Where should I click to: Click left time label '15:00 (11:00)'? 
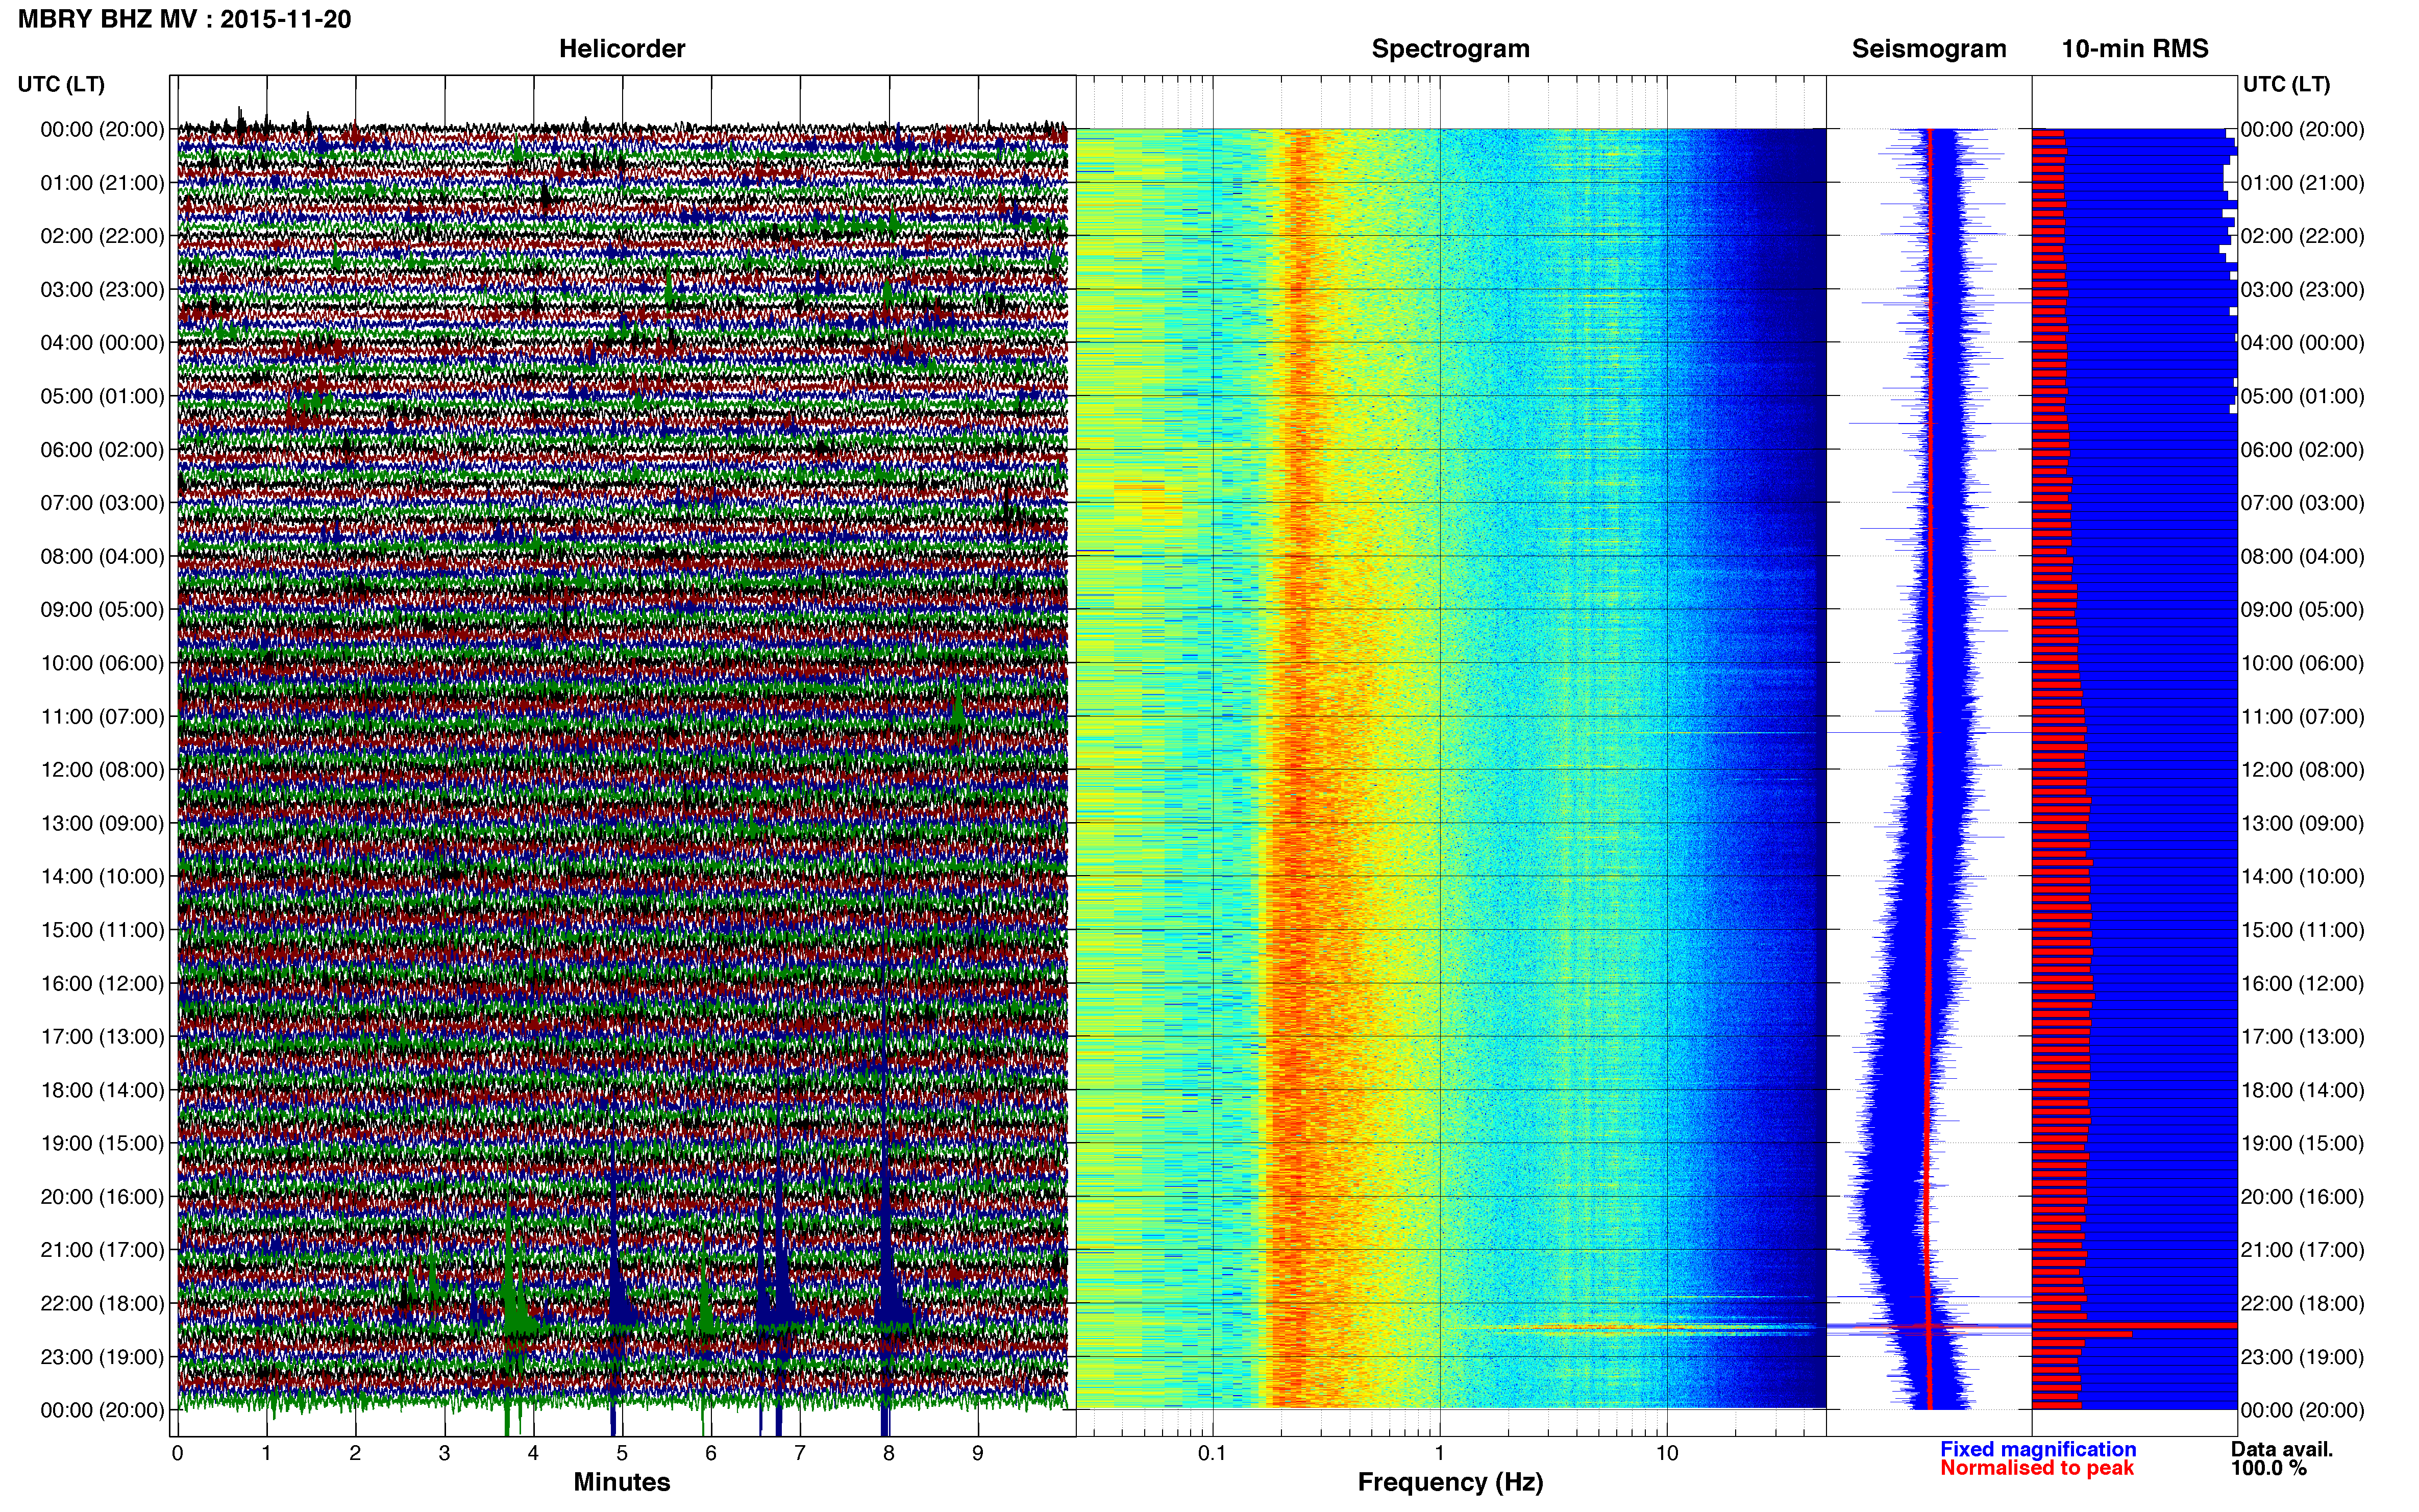click(x=102, y=930)
